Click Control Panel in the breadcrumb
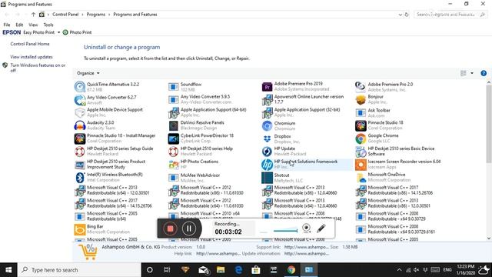 [65, 15]
